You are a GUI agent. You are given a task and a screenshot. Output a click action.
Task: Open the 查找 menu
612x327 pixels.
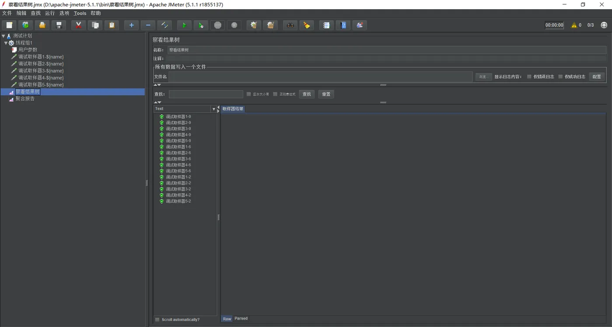click(x=35, y=13)
